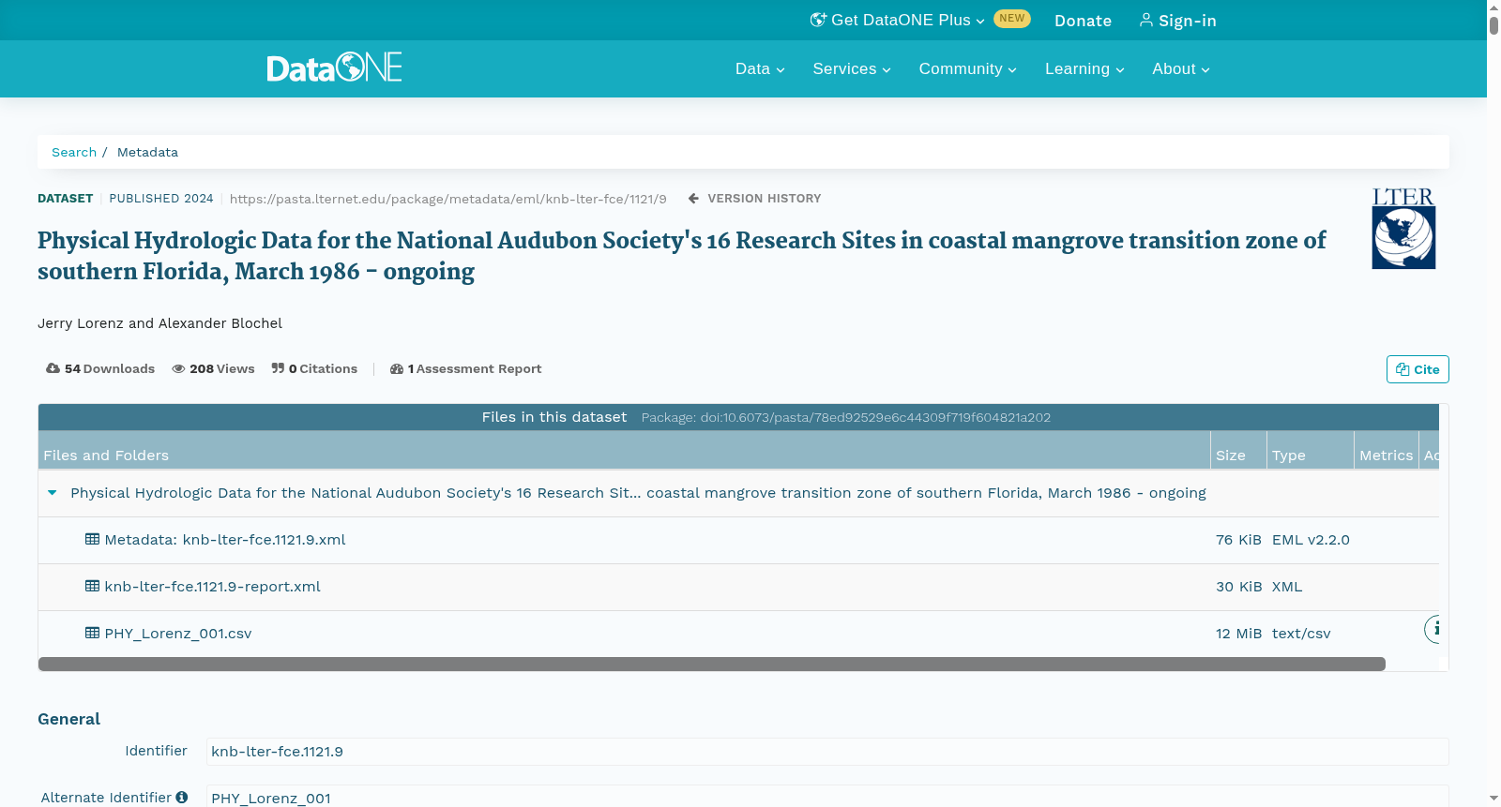
Task: Open the Services menu
Action: click(852, 69)
